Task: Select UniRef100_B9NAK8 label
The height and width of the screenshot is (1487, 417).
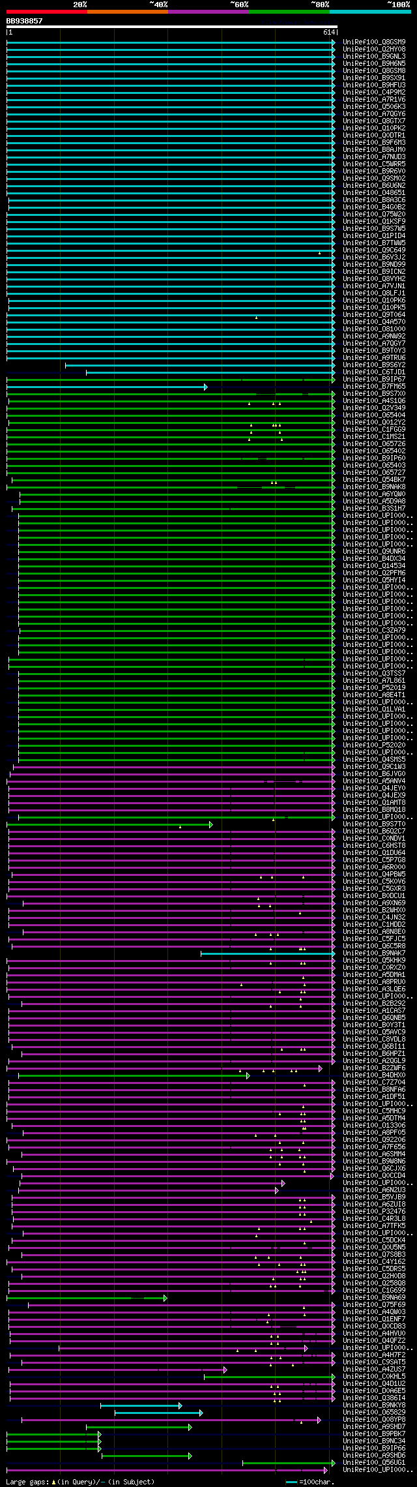Action: coord(374,487)
